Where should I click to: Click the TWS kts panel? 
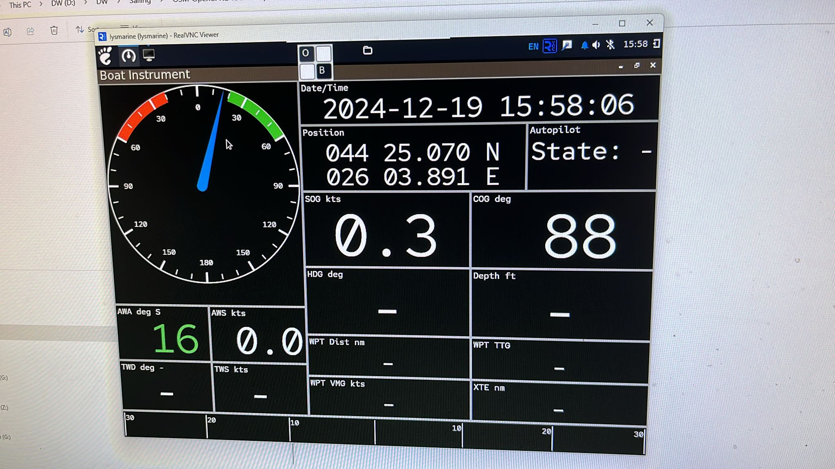[260, 388]
